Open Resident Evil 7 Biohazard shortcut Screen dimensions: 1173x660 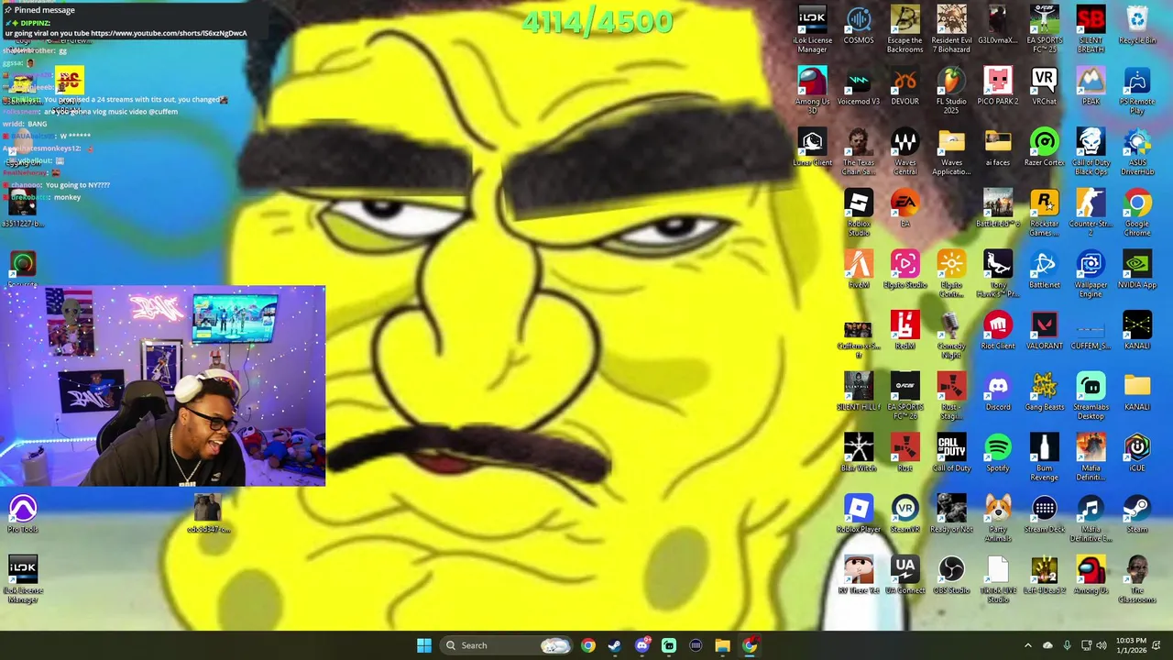click(951, 29)
